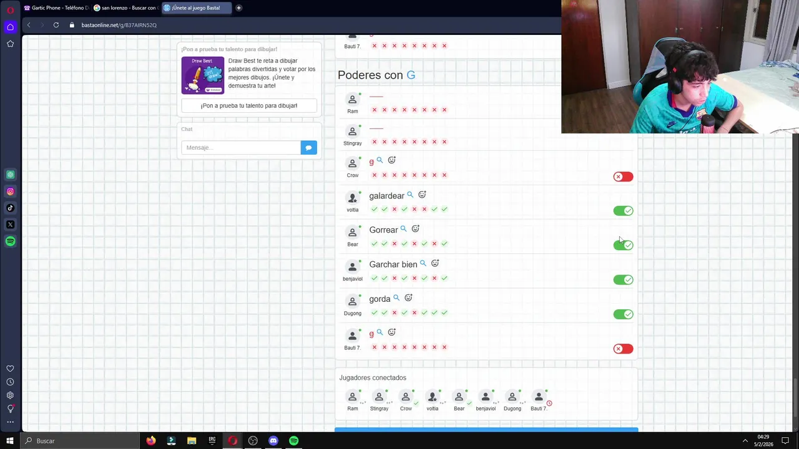Click the Poderes con G heading
Image resolution: width=799 pixels, height=449 pixels.
click(376, 75)
